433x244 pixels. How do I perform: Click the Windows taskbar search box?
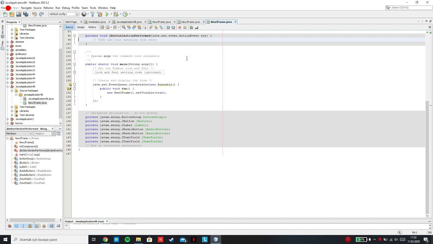49,240
